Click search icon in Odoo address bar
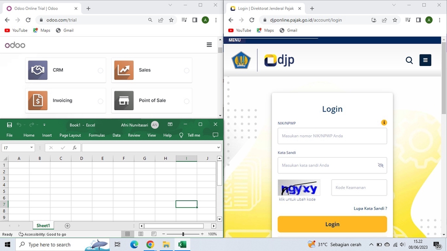The width and height of the screenshot is (447, 251). tap(150, 20)
